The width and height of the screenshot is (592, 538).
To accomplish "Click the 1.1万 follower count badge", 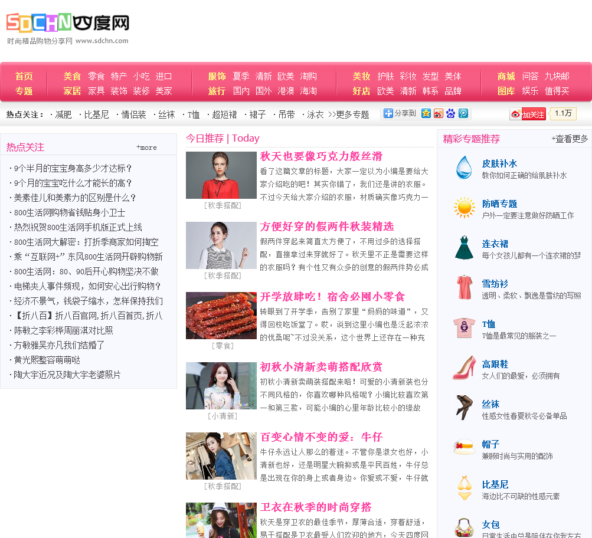I will click(x=563, y=114).
